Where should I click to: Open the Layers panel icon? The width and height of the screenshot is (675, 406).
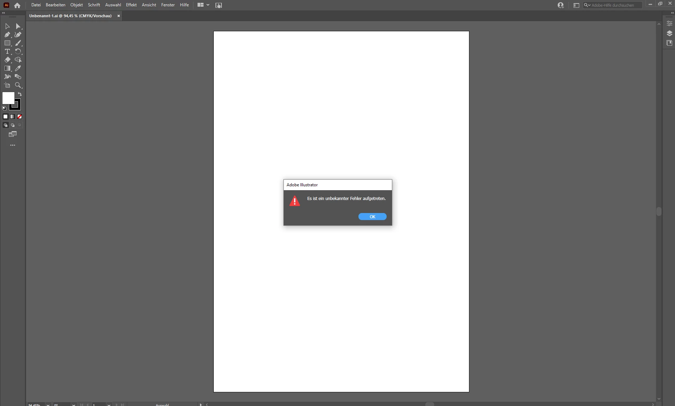[669, 33]
